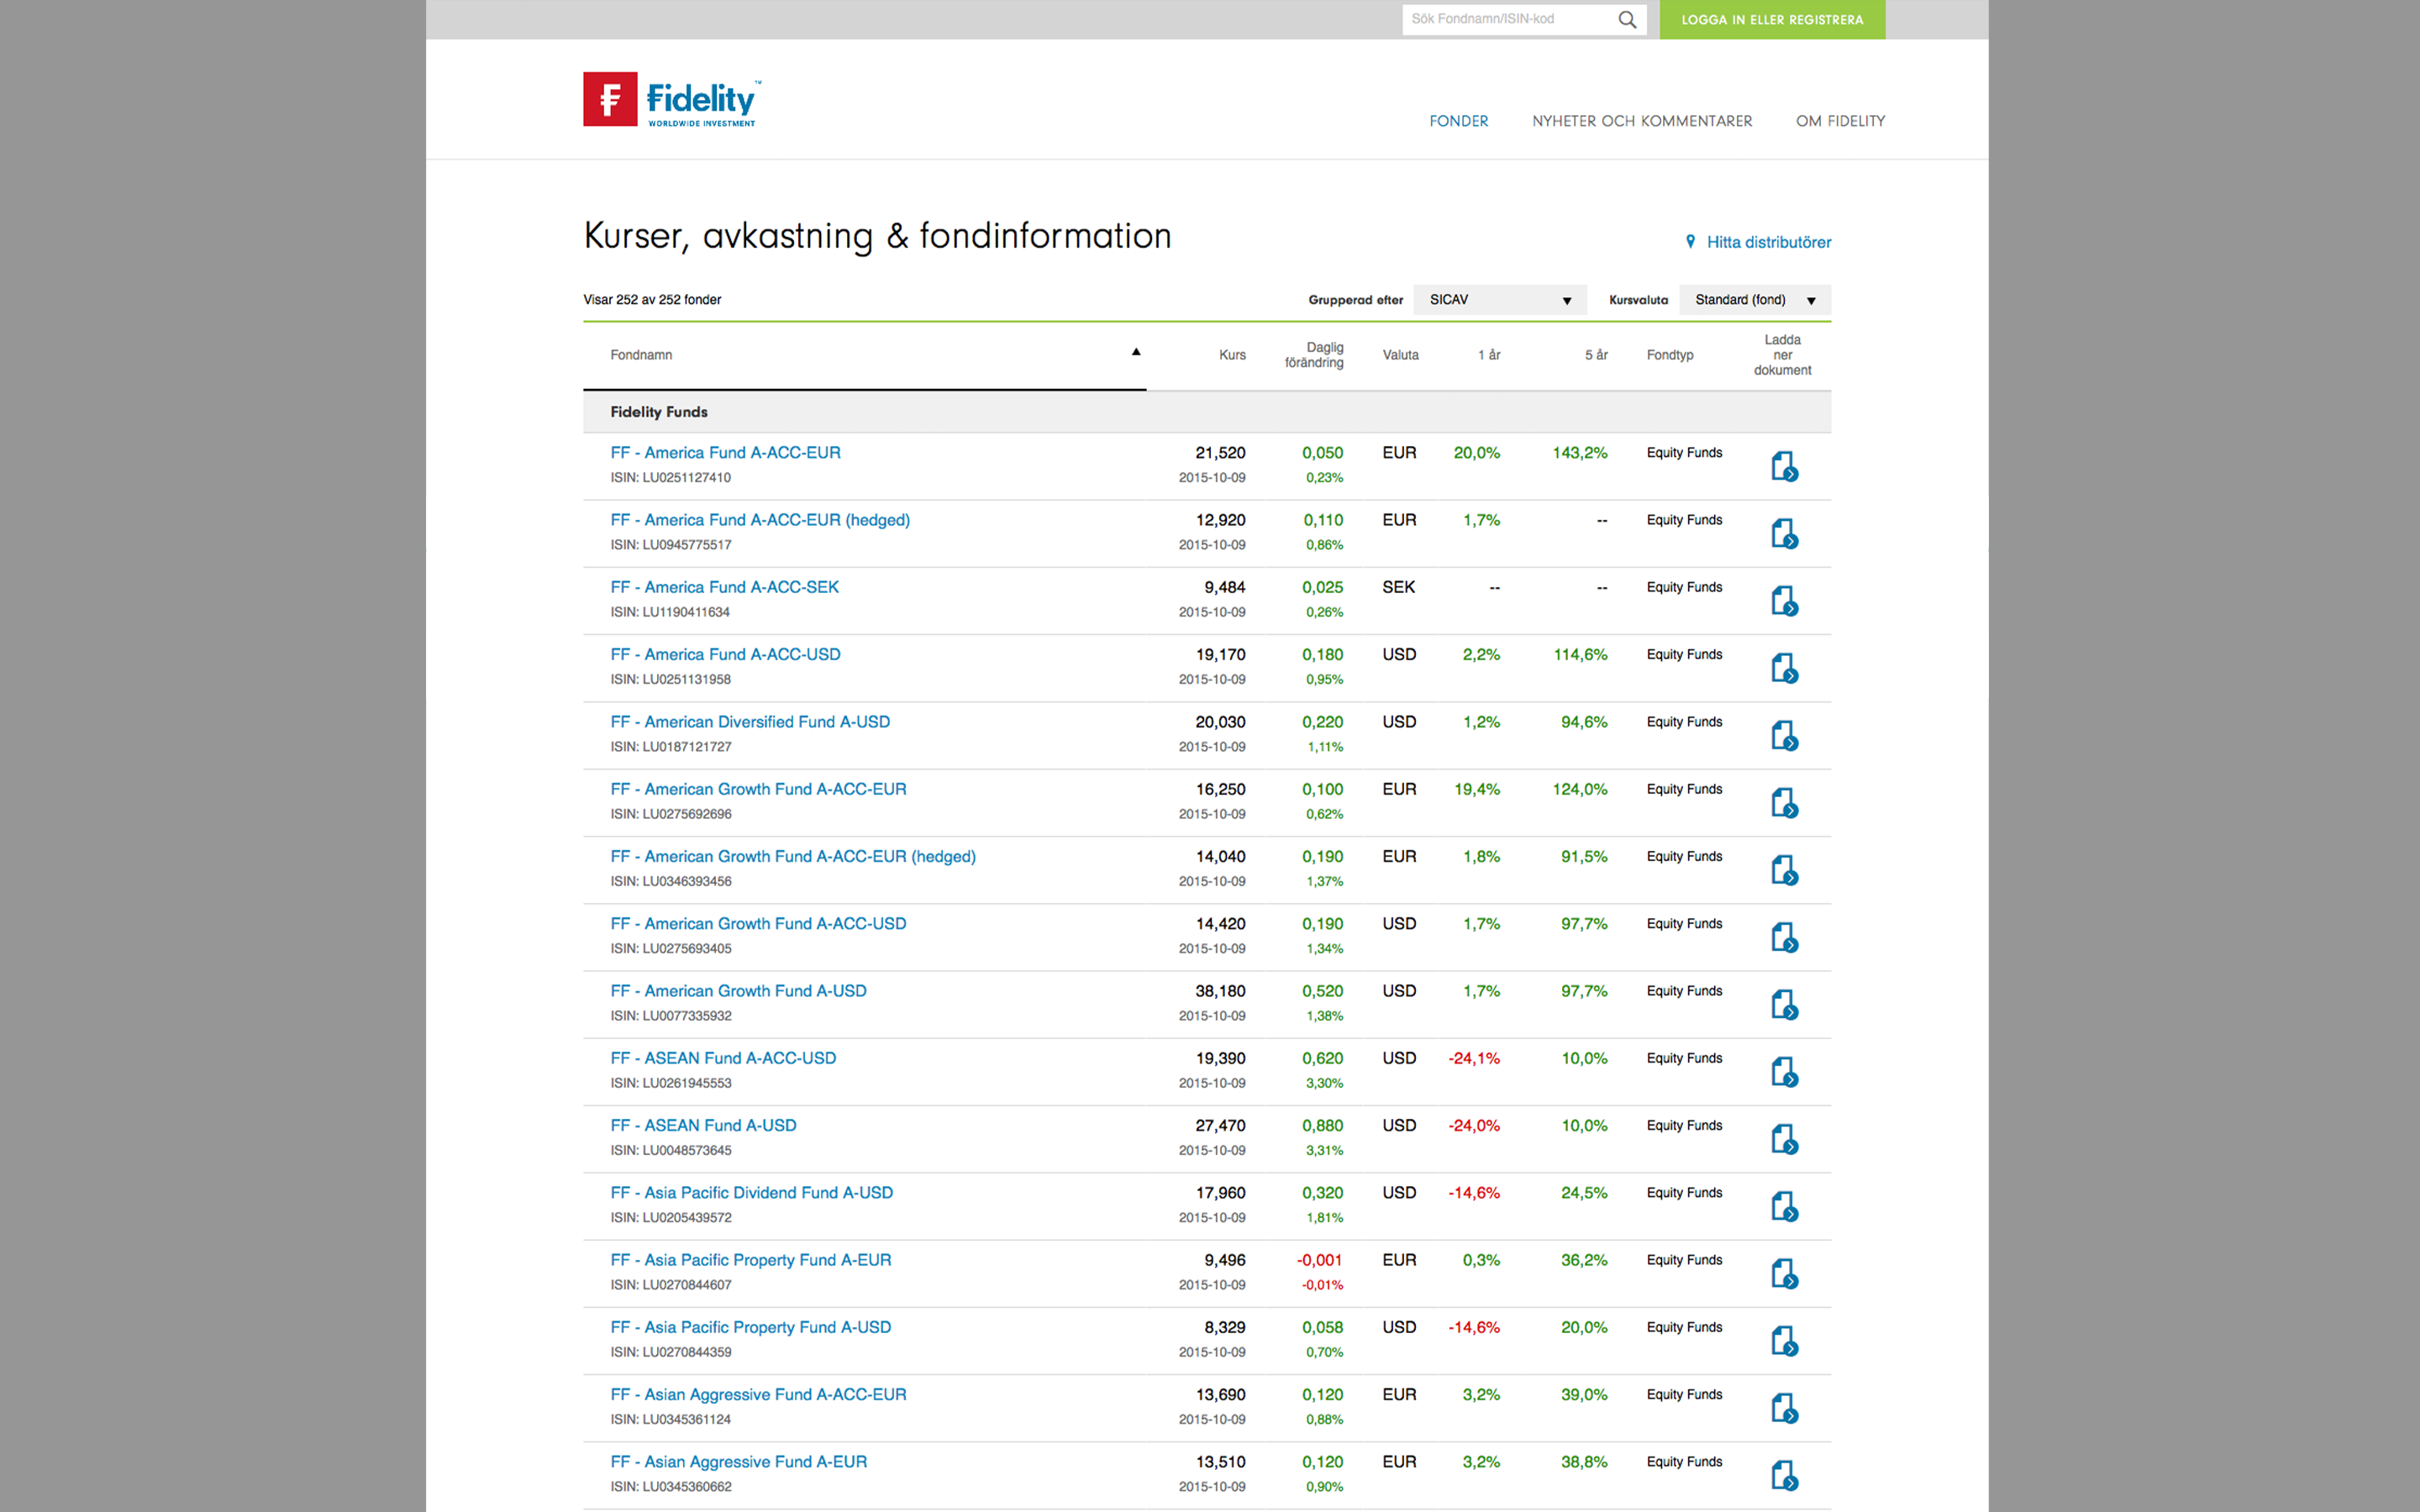This screenshot has height=1512, width=2420.
Task: Click the ISIN: LU0345360662 text
Action: [671, 1487]
